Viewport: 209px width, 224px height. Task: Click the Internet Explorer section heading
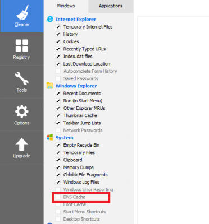tap(76, 19)
